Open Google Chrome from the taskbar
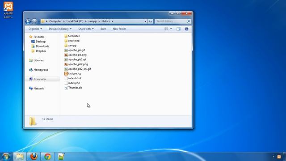The width and height of the screenshot is (286, 161). (x=47, y=157)
